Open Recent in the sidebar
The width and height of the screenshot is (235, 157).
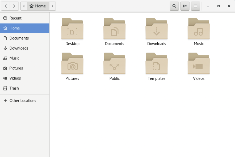[24, 18]
